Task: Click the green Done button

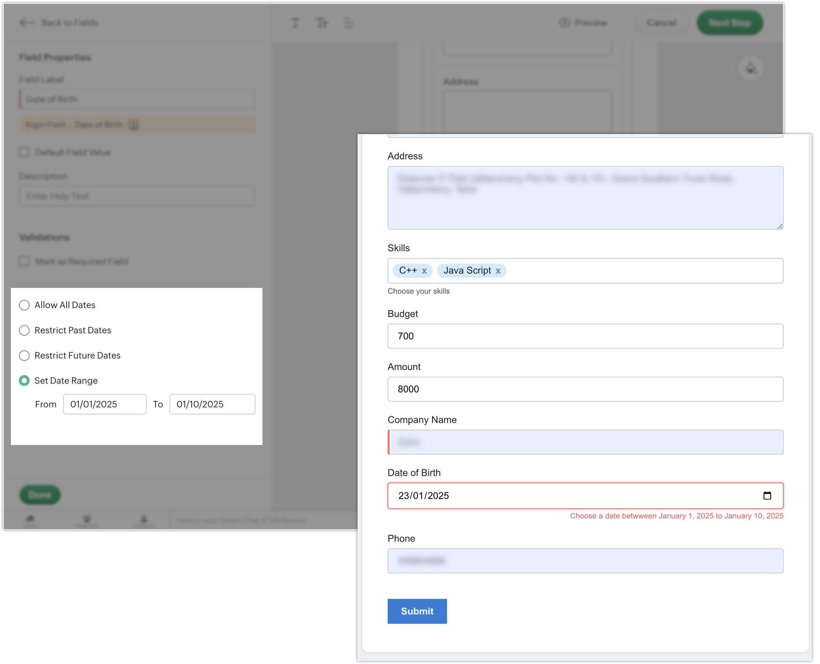Action: 40,495
